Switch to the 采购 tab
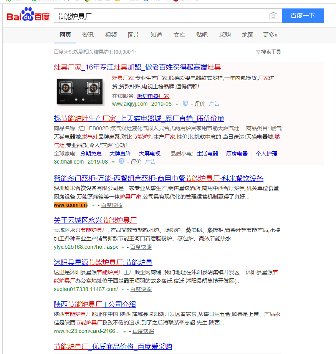The width and height of the screenshot is (336, 354). (225, 35)
